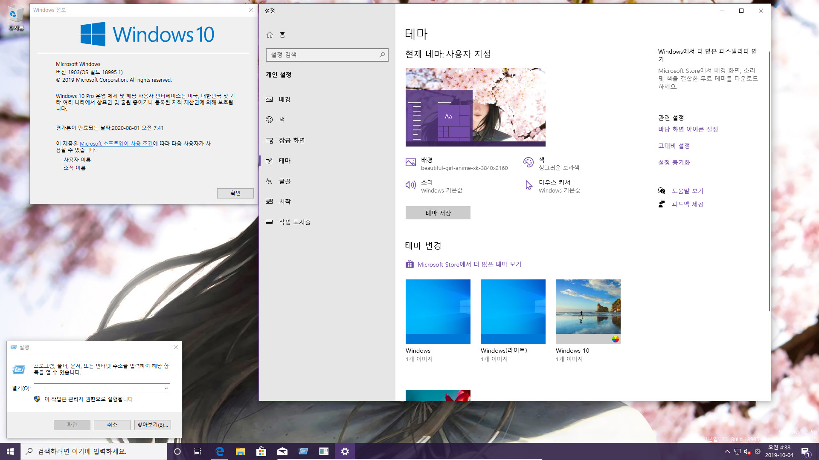Select the 테마 (Themes) sidebar item
819x460 pixels.
click(327, 161)
